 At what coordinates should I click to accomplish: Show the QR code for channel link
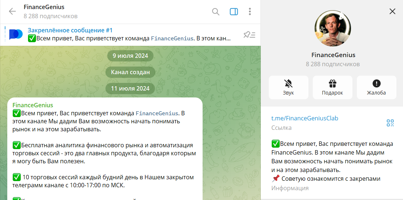[x=390, y=123]
